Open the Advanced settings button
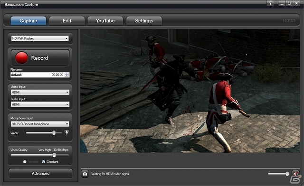The height and width of the screenshot is (186, 304). pos(41,173)
